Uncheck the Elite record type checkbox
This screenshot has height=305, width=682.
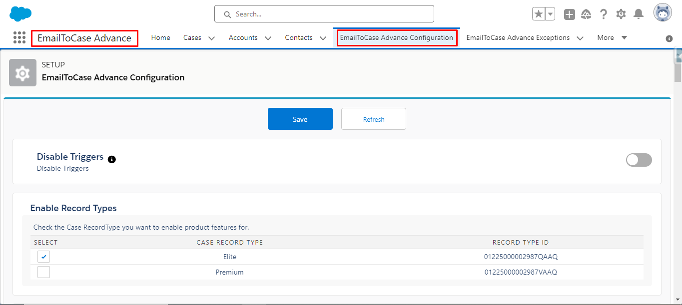point(44,257)
